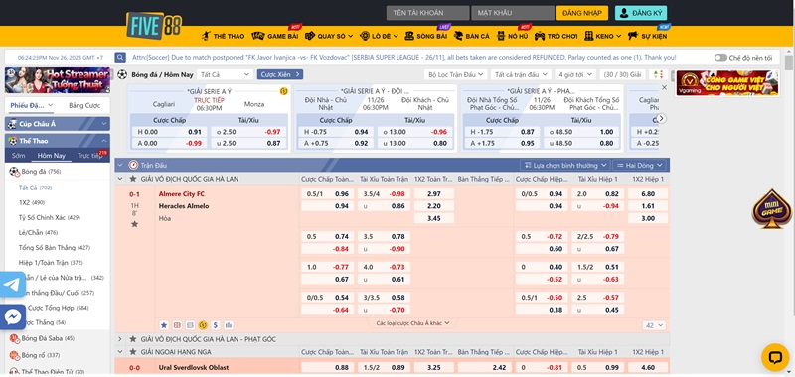This screenshot has width=795, height=377.
Task: Select Bóng Đá Saba sport icon
Action: tap(14, 338)
